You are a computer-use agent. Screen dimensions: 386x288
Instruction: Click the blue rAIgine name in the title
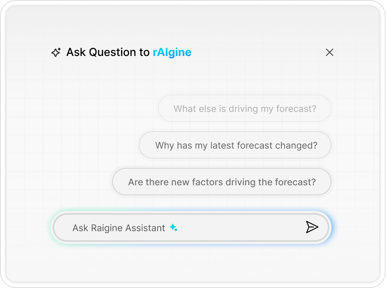click(x=172, y=52)
